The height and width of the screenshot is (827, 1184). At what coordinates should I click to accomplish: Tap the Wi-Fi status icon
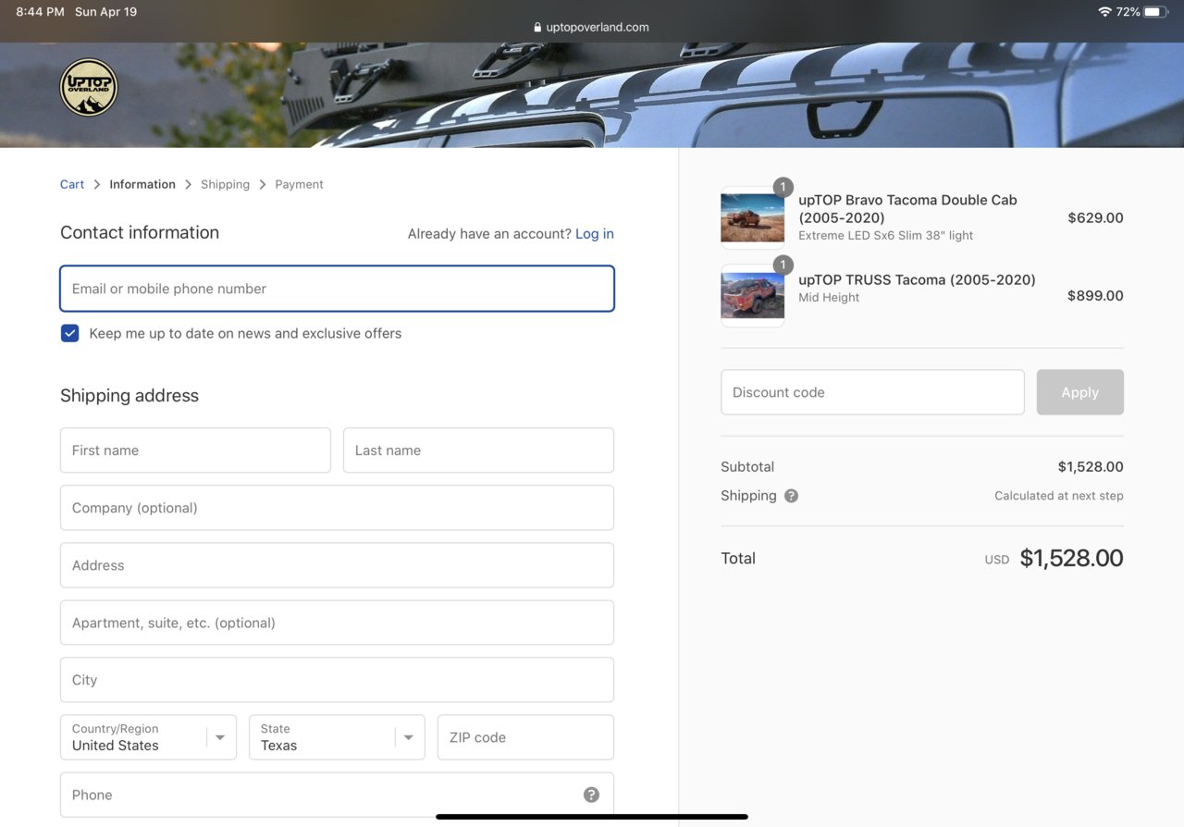pyautogui.click(x=1104, y=12)
